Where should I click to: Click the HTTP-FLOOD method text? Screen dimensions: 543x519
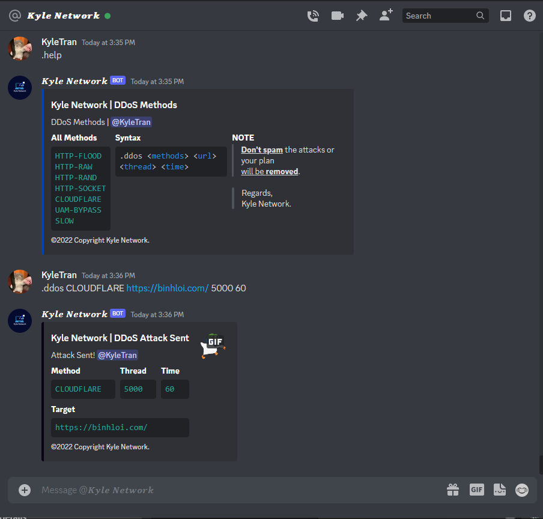78,156
